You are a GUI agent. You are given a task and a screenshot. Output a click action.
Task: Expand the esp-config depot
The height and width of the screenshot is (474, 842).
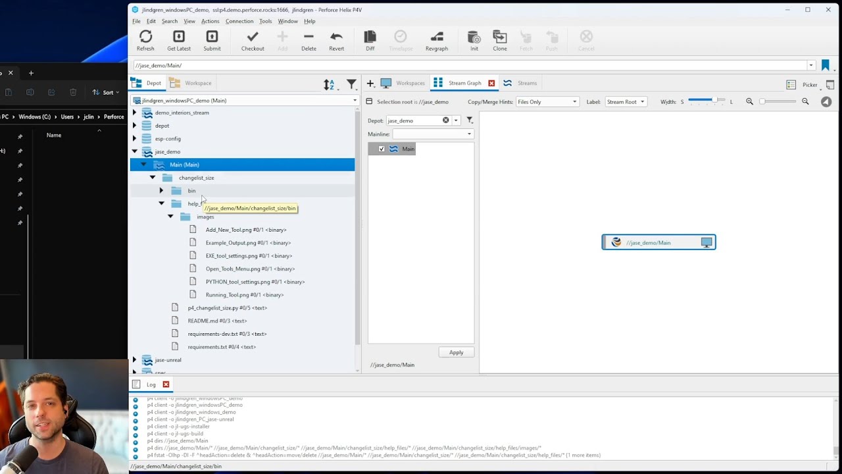[x=135, y=139]
